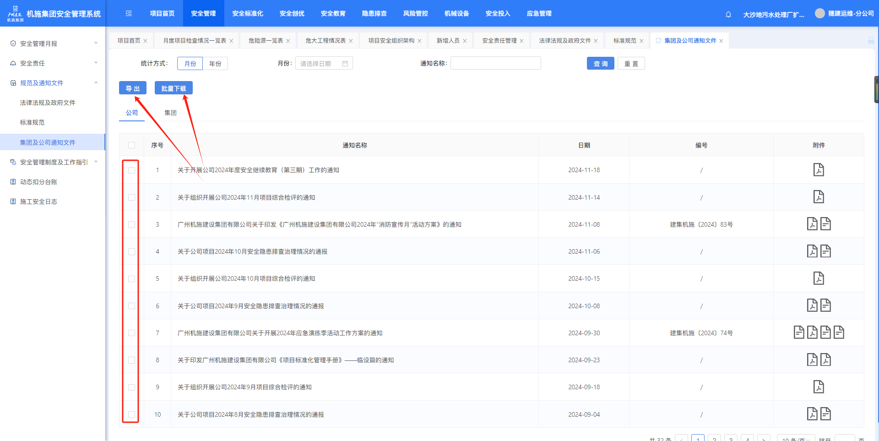The image size is (879, 441).
Task: Click the user avatar icon in the header
Action: coord(819,14)
